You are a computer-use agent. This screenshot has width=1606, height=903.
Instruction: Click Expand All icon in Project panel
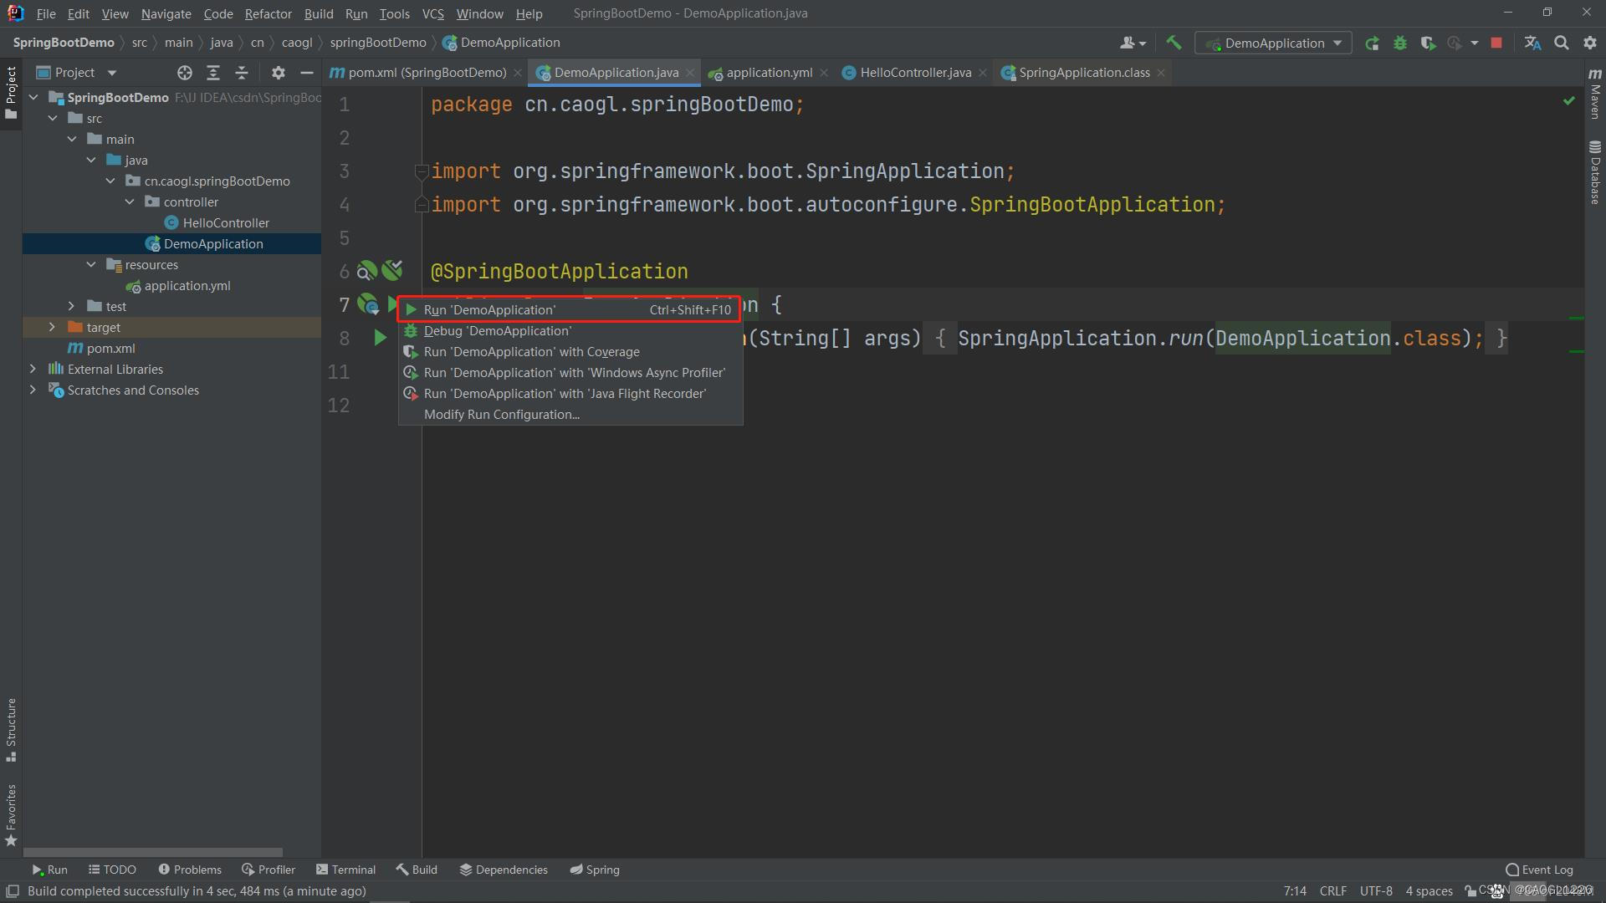213,73
